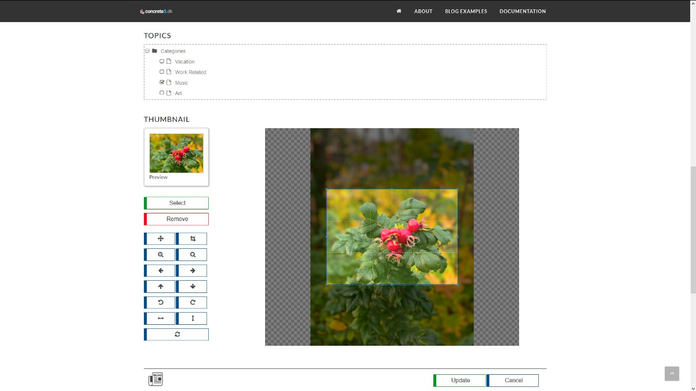
Task: Enable the Art topic checkbox
Action: 162,93
